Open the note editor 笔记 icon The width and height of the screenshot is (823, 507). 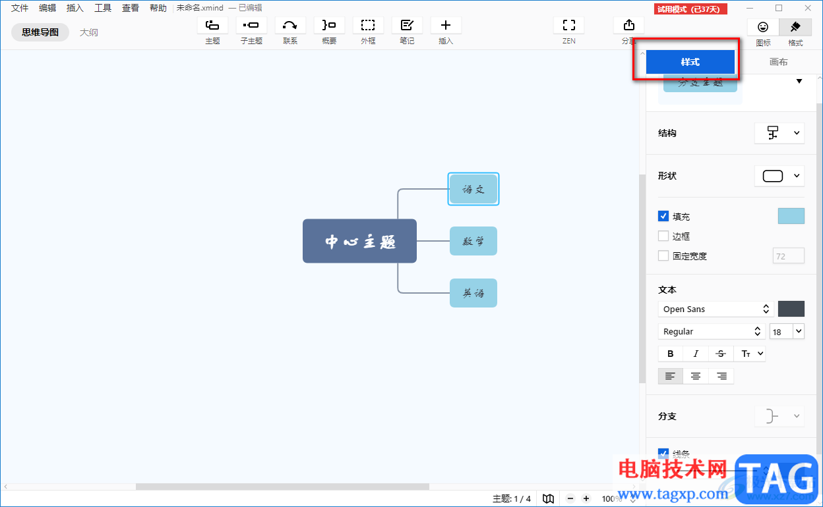[407, 25]
